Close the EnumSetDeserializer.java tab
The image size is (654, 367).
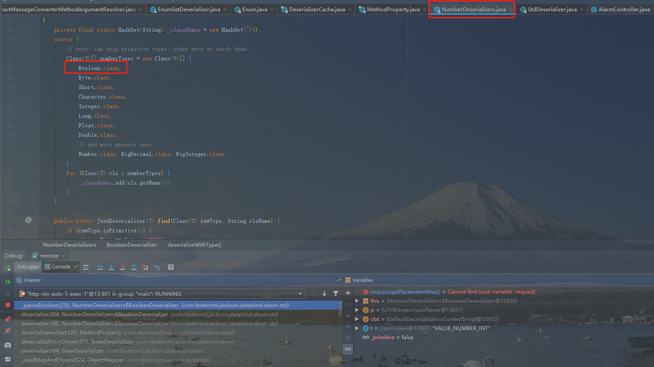(225, 9)
